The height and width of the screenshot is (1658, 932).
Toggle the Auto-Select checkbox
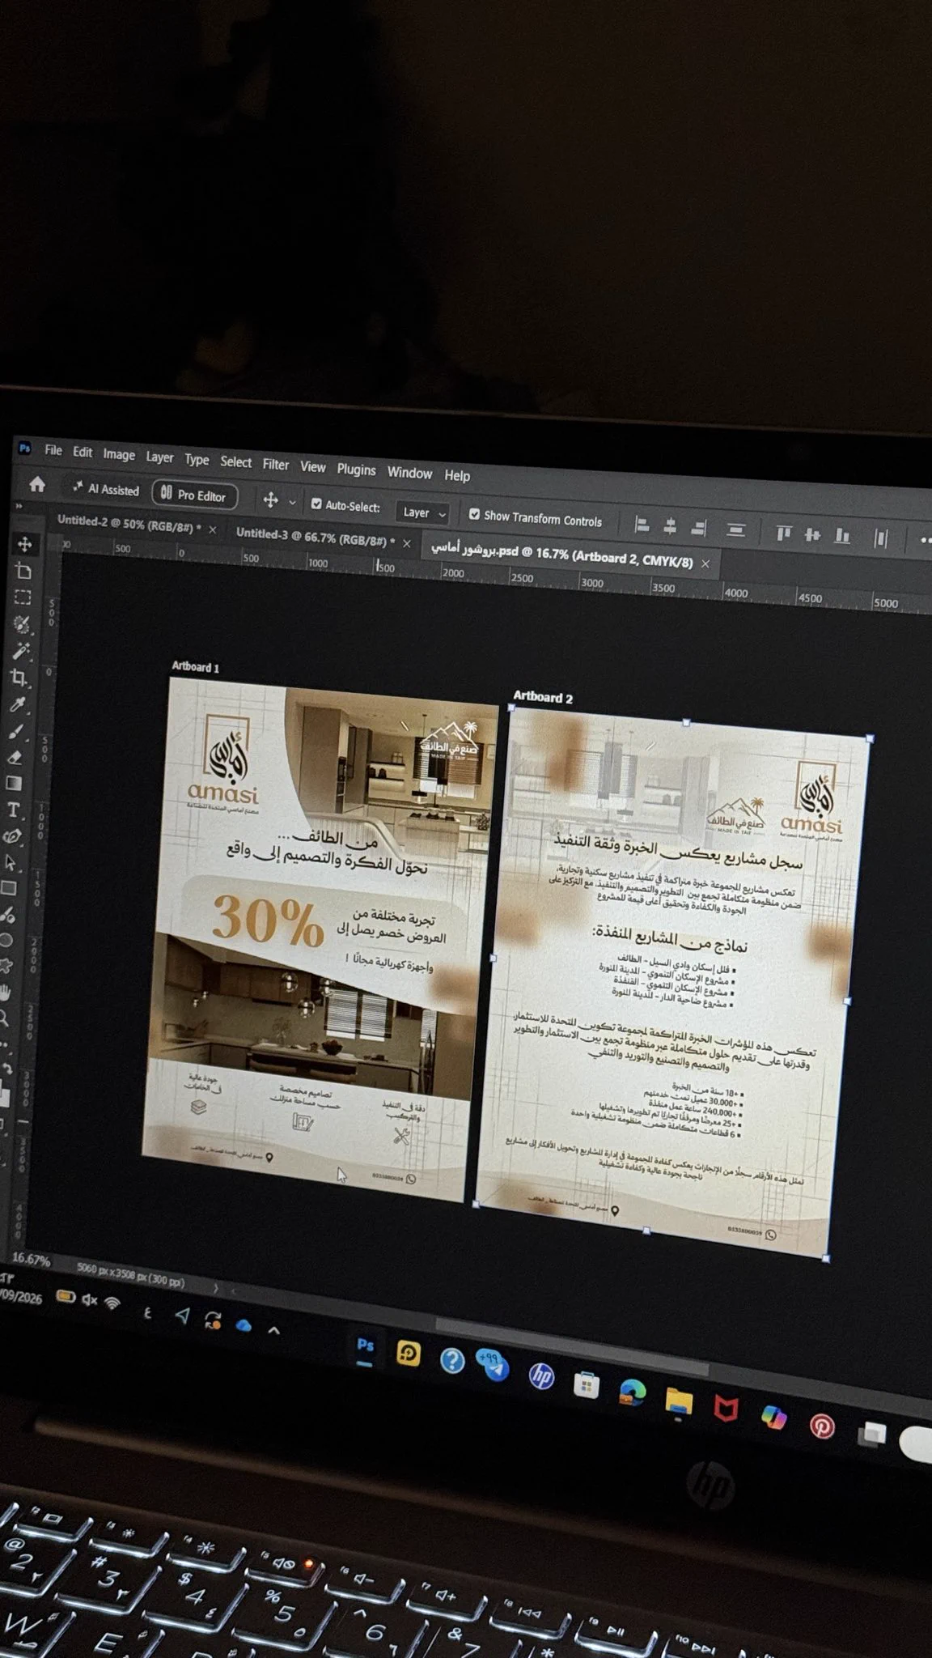pyautogui.click(x=316, y=504)
